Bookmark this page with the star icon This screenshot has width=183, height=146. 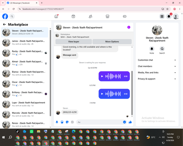[x=167, y=9]
